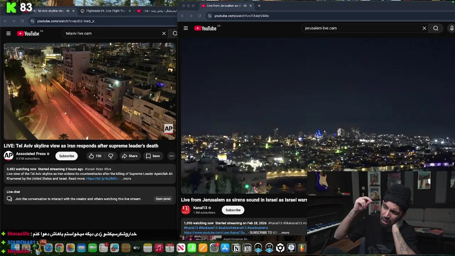The height and width of the screenshot is (256, 455).
Task: View site information in right address bar
Action: 210,16
